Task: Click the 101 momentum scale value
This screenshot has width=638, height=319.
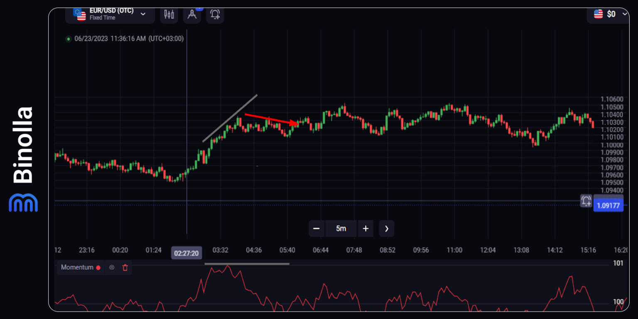Action: coord(618,263)
